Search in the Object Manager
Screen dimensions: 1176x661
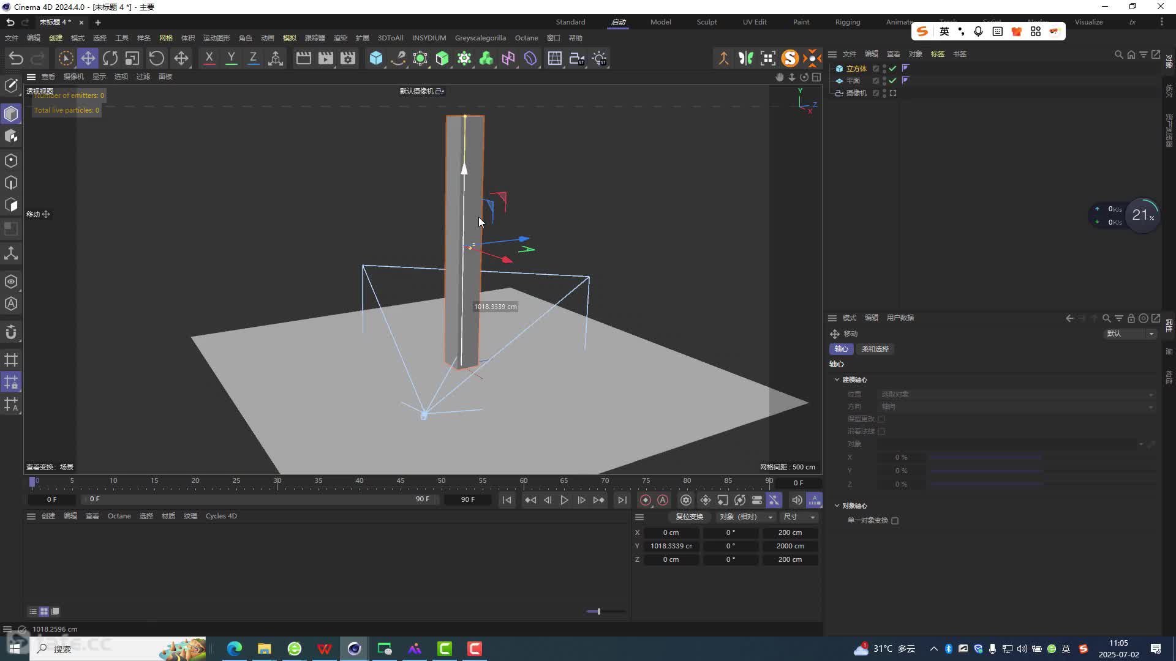pyautogui.click(x=1118, y=54)
